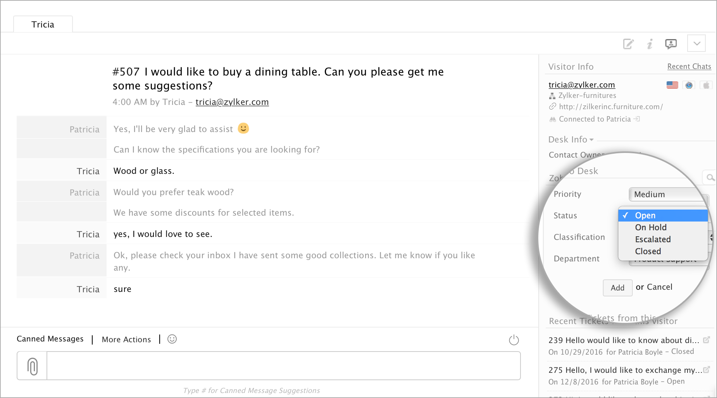Expand the top-right chevron dropdown
The image size is (717, 398).
pos(696,43)
